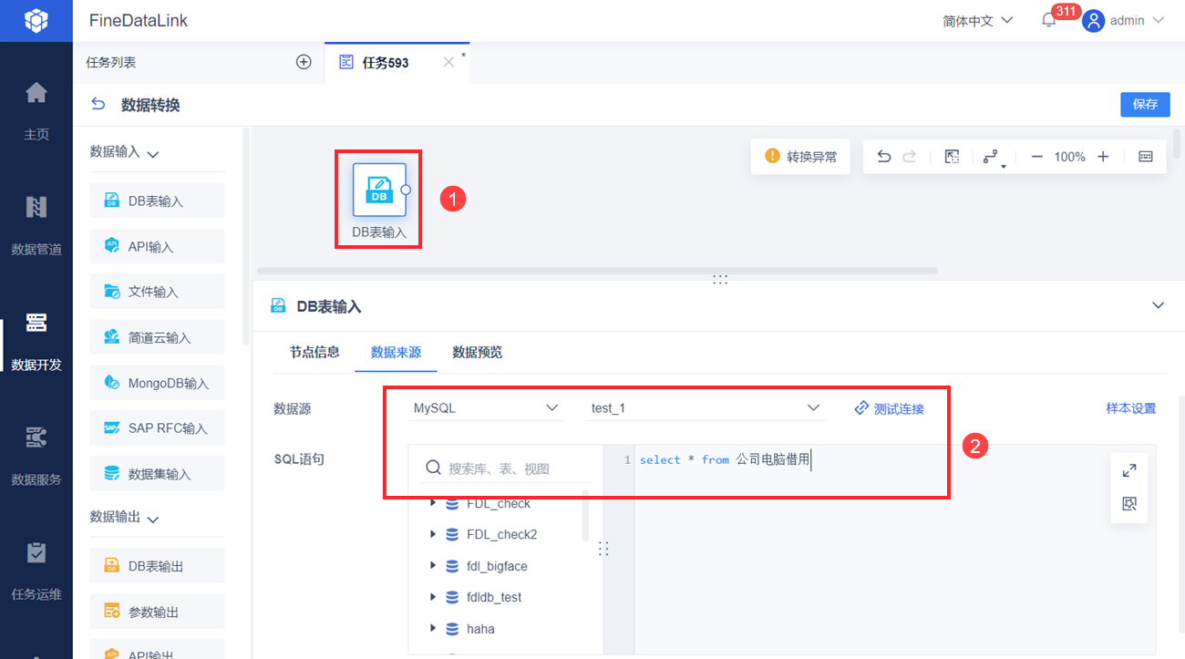Select the SAP RFC输入 operator

(157, 428)
